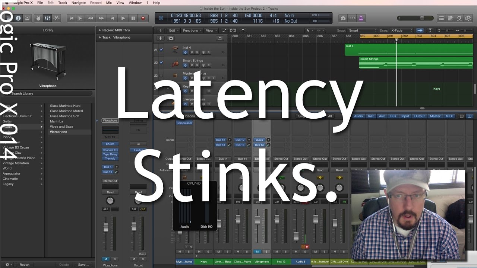Image resolution: width=477 pixels, height=268 pixels.
Task: Open the Functions dropdown in tracks area
Action: point(192,31)
